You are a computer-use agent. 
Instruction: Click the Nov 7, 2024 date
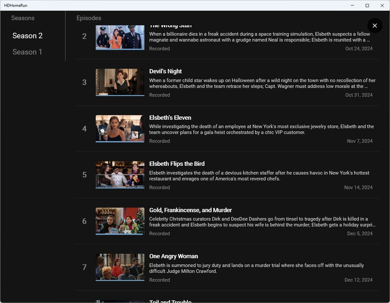point(360,141)
